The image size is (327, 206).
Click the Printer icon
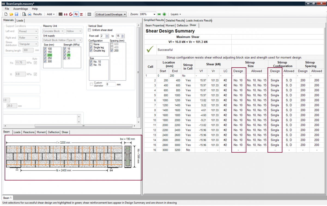click(29, 14)
